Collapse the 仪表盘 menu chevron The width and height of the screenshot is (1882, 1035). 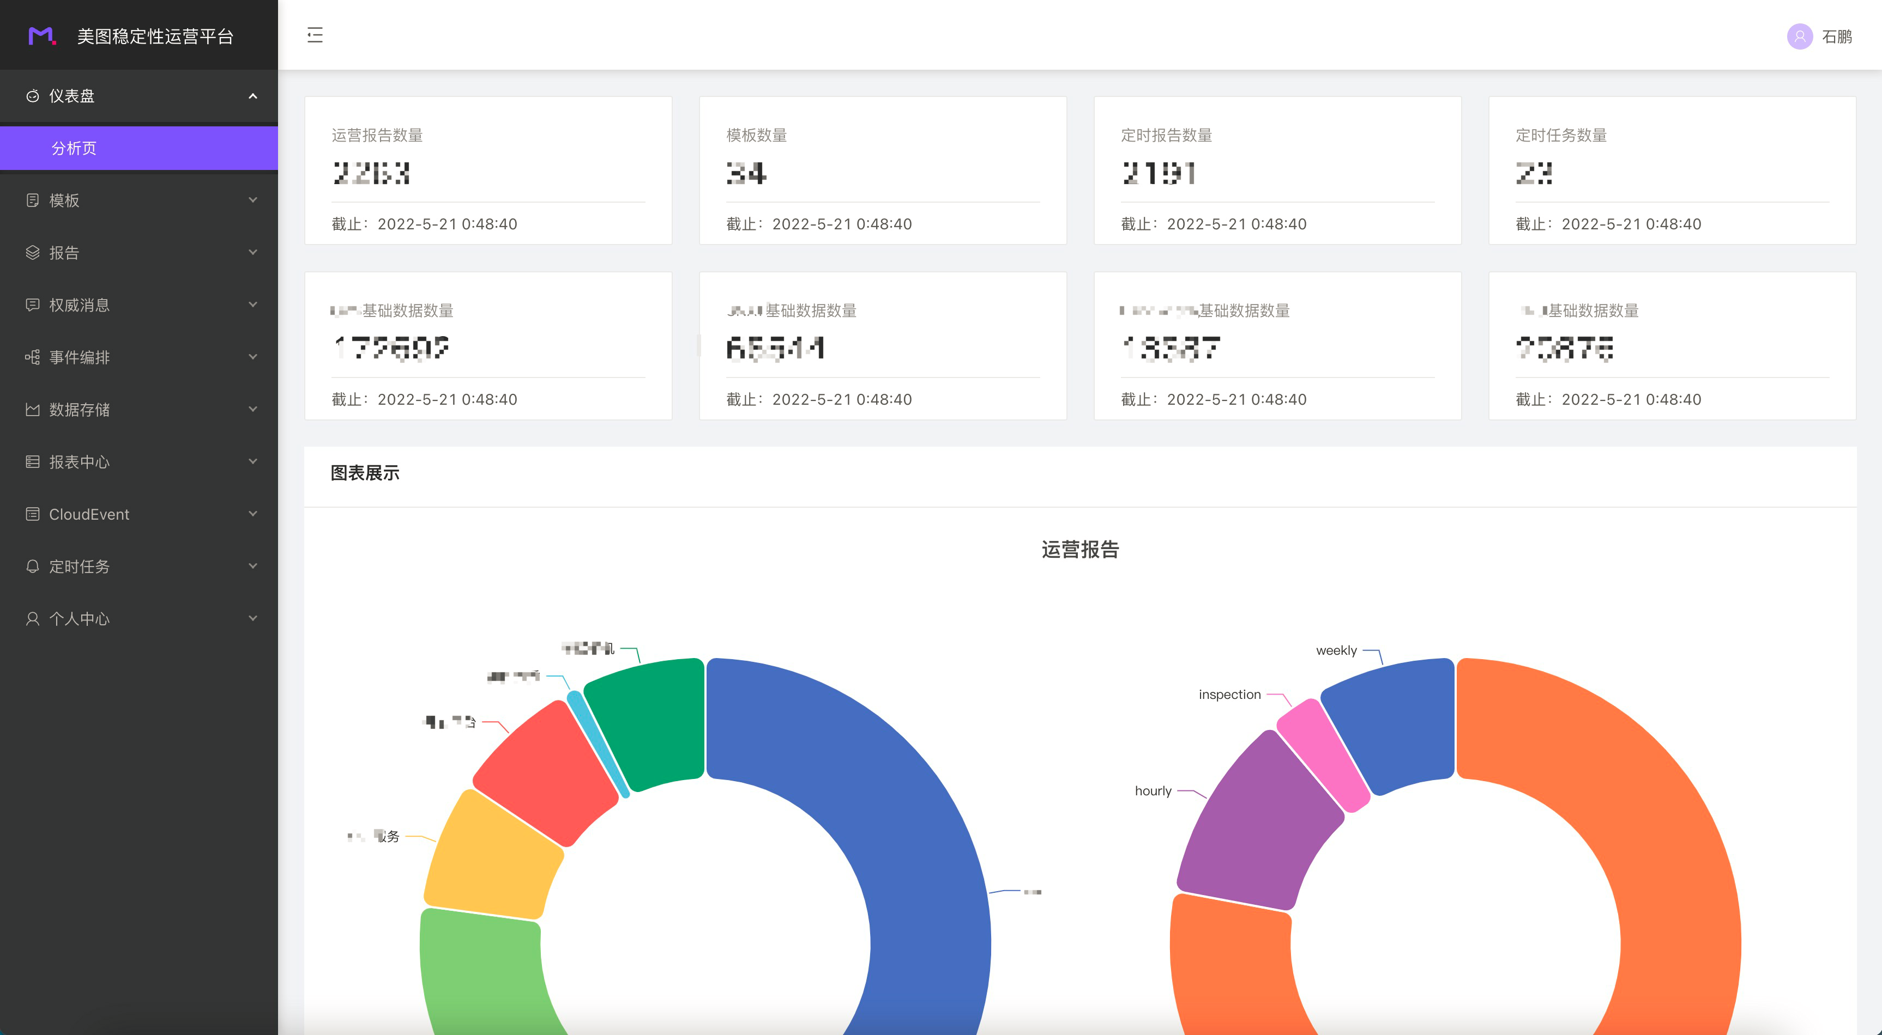coord(253,96)
